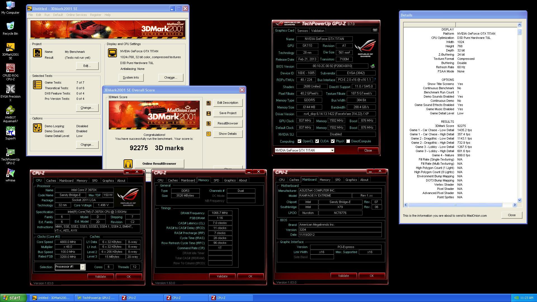Screen dimensions: 537x302
Task: Click Close button in Details window
Action: (x=512, y=215)
